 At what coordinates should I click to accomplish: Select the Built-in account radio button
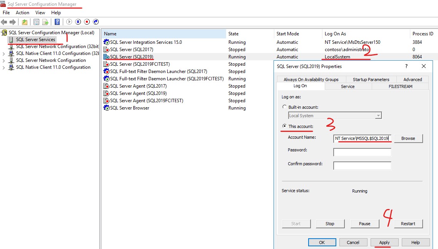tap(284, 107)
